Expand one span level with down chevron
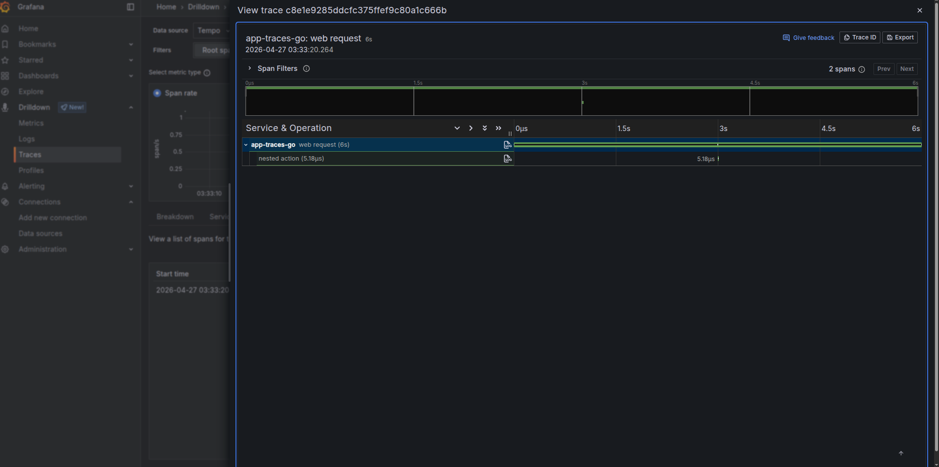Screen dimensions: 939x467 pos(457,128)
